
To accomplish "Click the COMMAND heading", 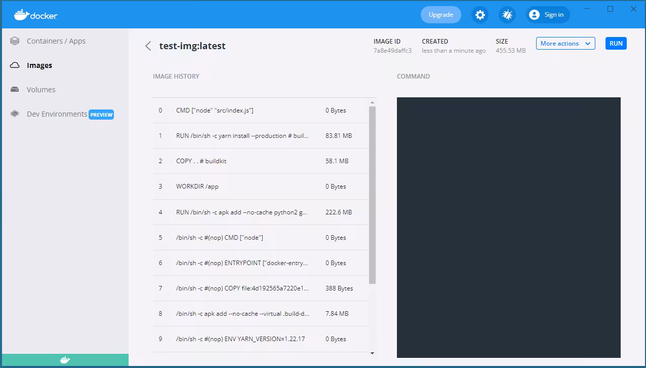I will (x=413, y=77).
